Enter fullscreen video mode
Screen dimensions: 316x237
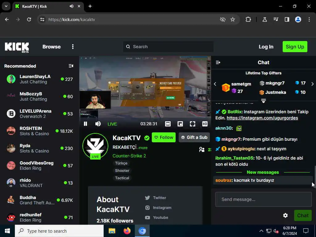[x=193, y=124]
